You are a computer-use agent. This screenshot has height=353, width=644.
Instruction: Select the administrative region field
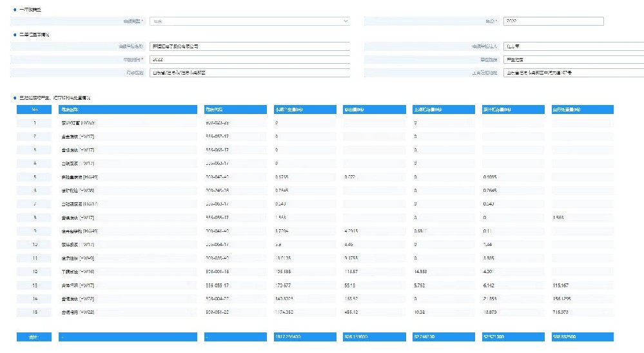249,73
